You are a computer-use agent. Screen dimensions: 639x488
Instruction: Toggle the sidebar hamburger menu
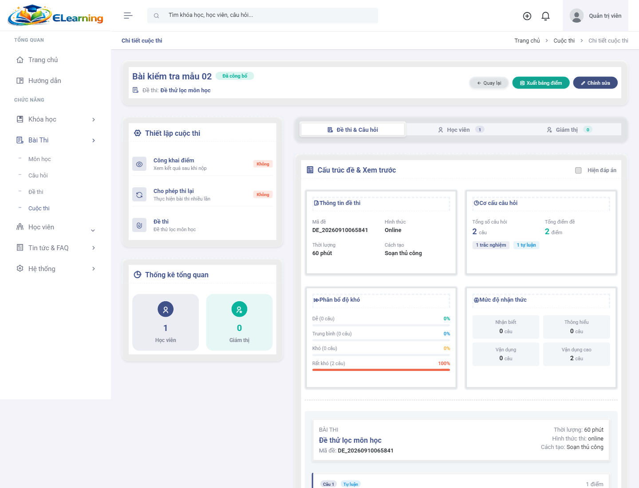coord(128,16)
